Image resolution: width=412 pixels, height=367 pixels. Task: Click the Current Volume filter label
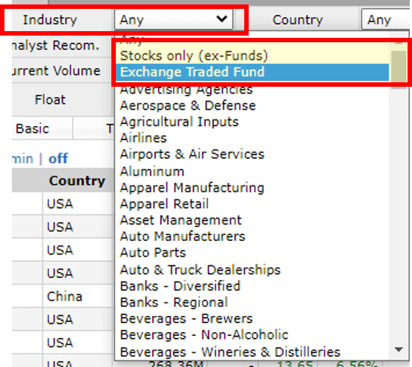coord(56,71)
